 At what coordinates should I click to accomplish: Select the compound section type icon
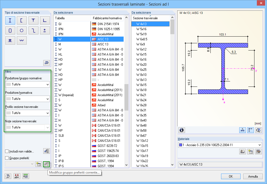[45, 30]
